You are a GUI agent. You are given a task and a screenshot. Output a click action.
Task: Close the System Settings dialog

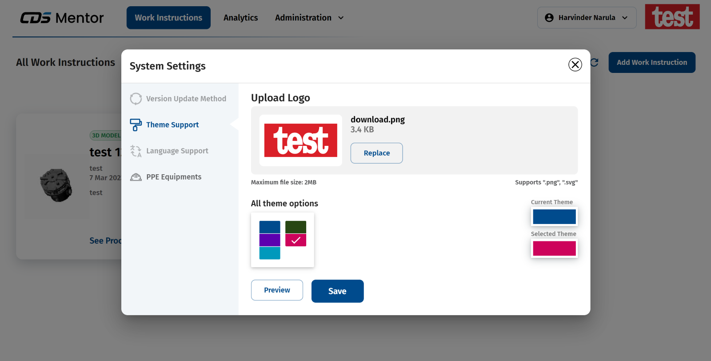(x=575, y=64)
